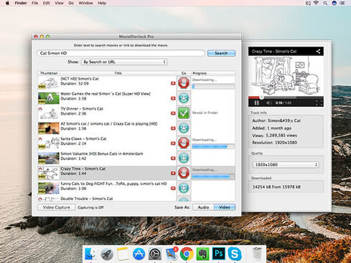Image resolution: width=351 pixels, height=263 pixels.
Task: Open the App Store from the Dock
Action: 139,254
